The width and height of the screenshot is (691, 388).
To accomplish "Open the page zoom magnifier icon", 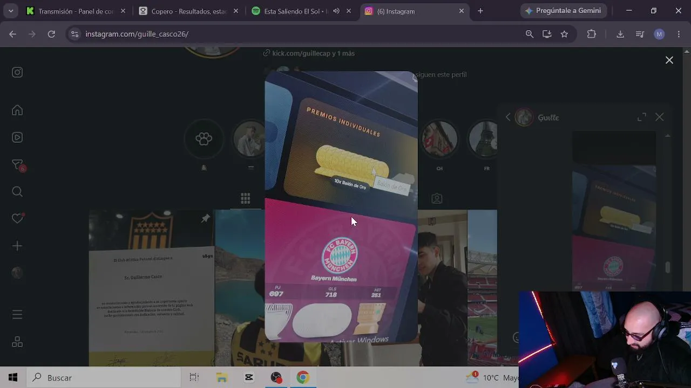I will click(530, 34).
